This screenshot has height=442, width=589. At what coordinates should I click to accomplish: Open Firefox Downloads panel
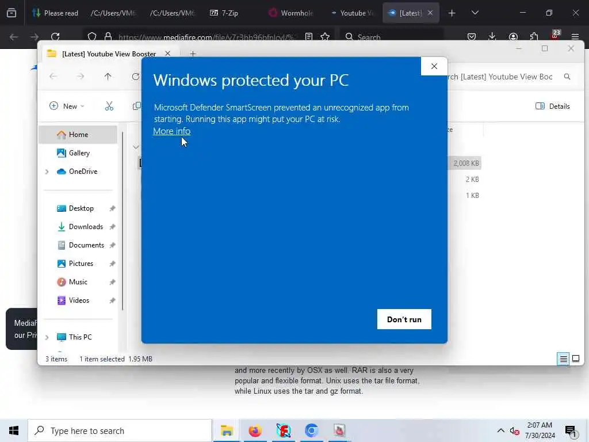(492, 37)
